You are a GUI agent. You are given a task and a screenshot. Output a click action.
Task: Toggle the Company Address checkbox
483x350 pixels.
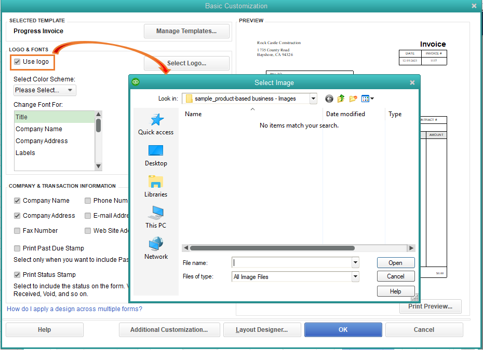pos(17,216)
